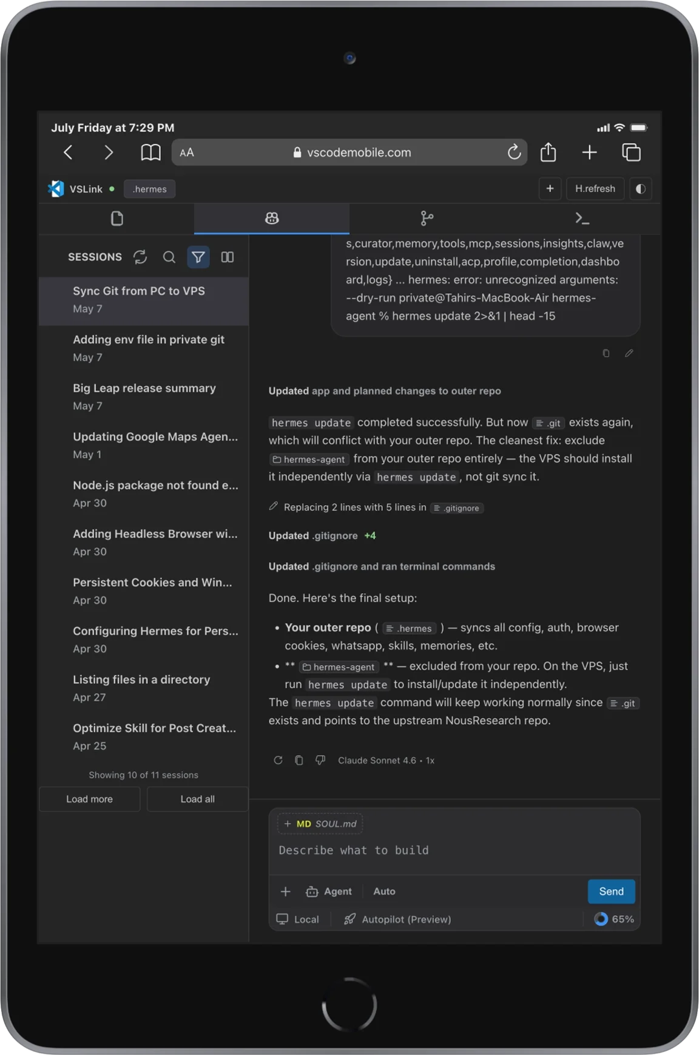Screen dimensions: 699x1055
Task: Open session 'Adding Headless Browser wi...'
Action: (x=144, y=543)
